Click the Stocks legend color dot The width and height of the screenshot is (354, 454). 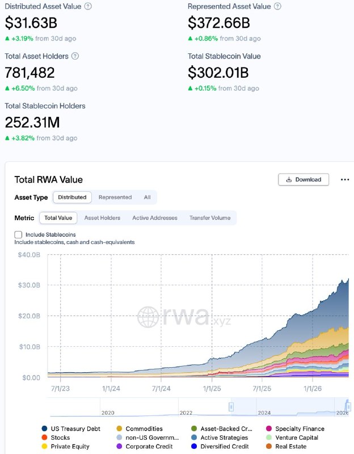click(x=44, y=438)
